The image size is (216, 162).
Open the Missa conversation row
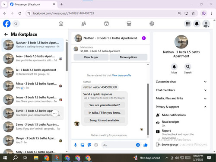32,86
